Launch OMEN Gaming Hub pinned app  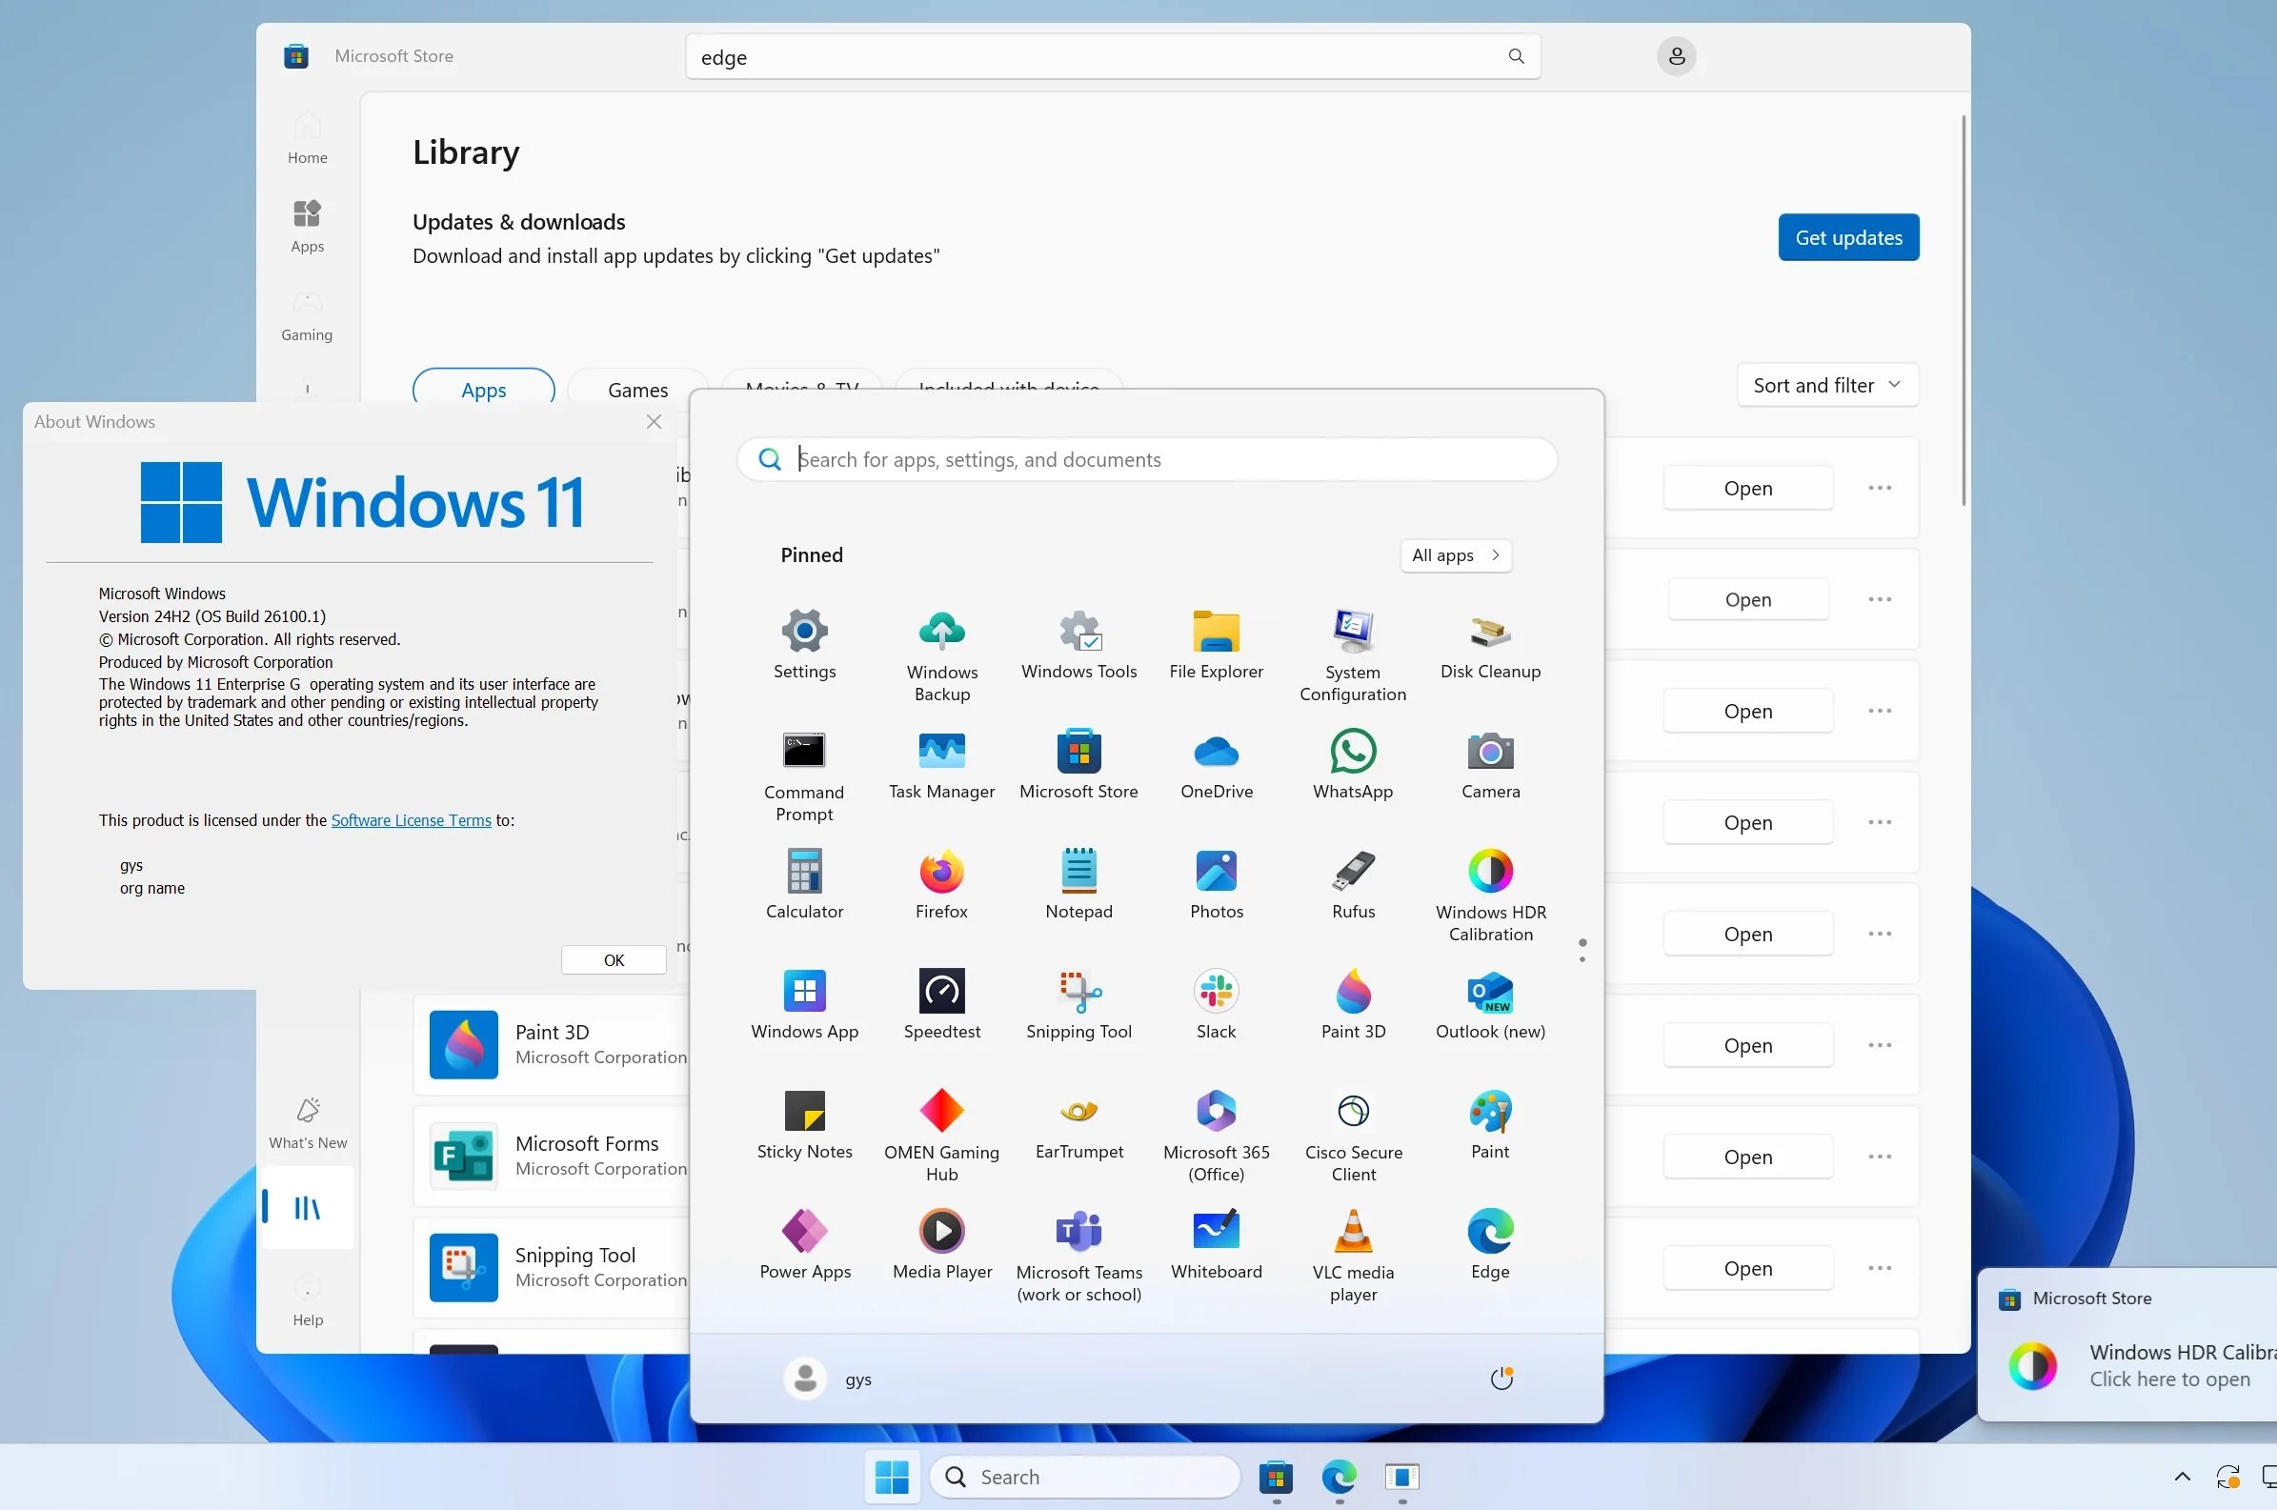pyautogui.click(x=941, y=1136)
